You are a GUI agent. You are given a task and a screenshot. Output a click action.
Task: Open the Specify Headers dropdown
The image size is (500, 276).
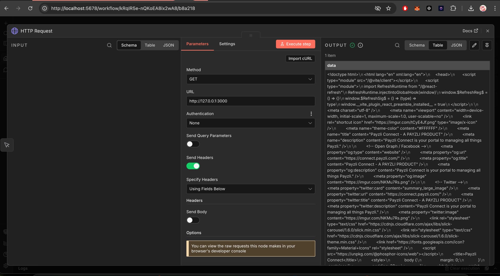[x=251, y=189]
